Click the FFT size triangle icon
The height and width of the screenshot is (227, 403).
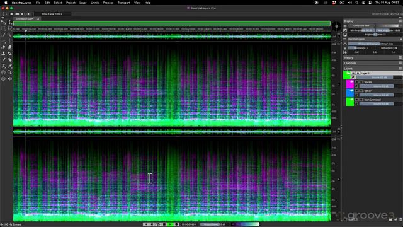(345, 44)
